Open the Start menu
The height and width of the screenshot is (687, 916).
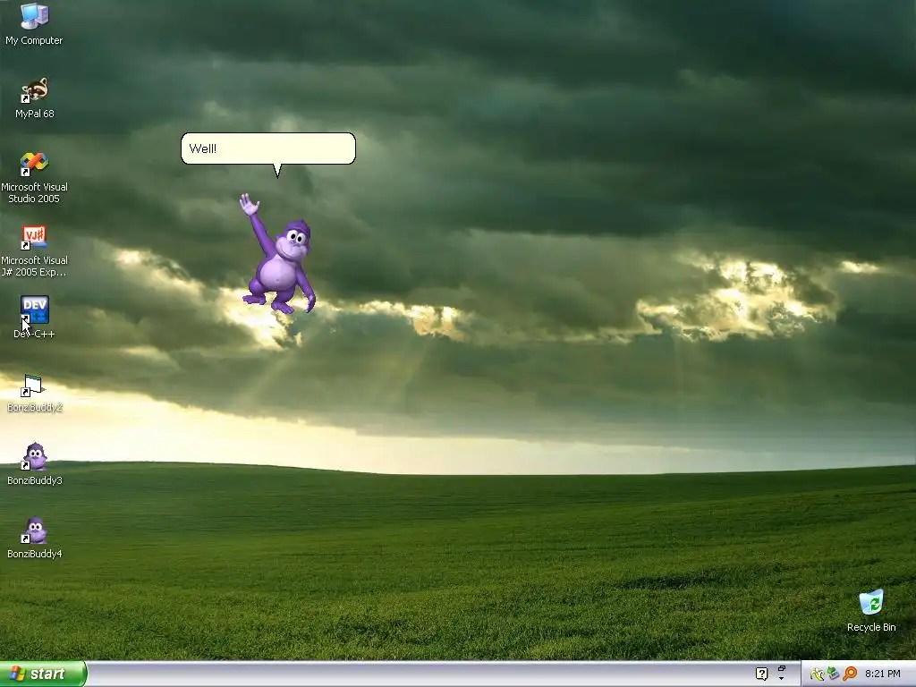[43, 674]
